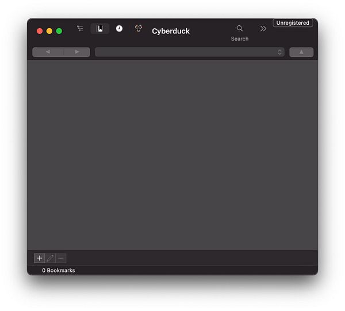
Task: Go back with left arrow button
Action: pos(48,52)
